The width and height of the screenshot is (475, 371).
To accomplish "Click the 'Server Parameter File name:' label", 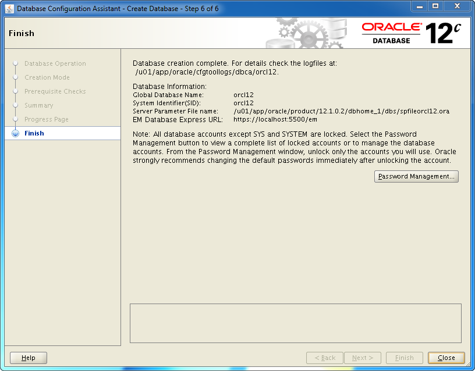I will [175, 111].
